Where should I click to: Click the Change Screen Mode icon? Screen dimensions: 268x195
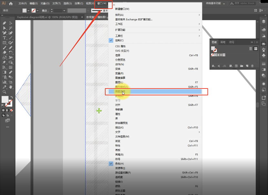coord(7,121)
